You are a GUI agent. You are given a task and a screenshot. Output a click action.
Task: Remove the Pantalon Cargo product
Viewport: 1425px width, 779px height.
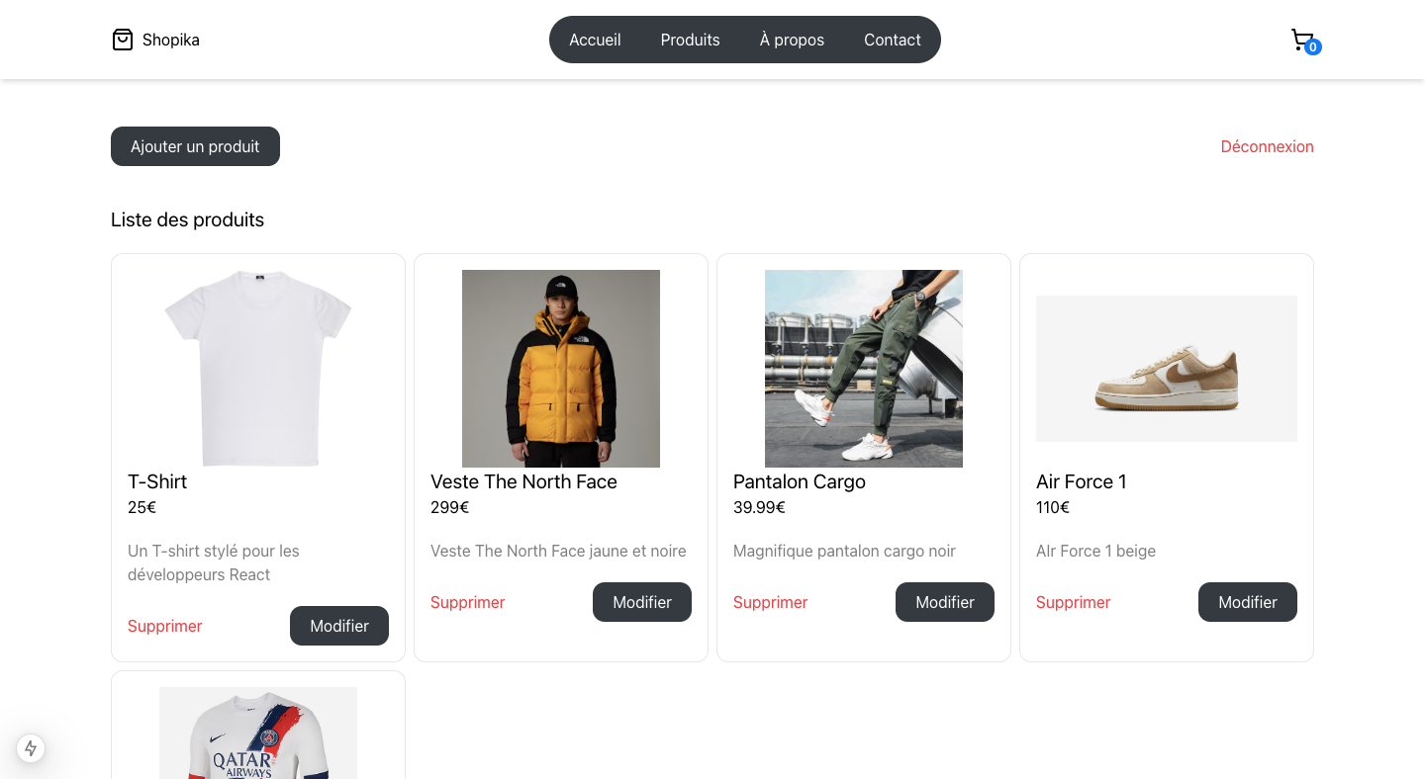770,602
